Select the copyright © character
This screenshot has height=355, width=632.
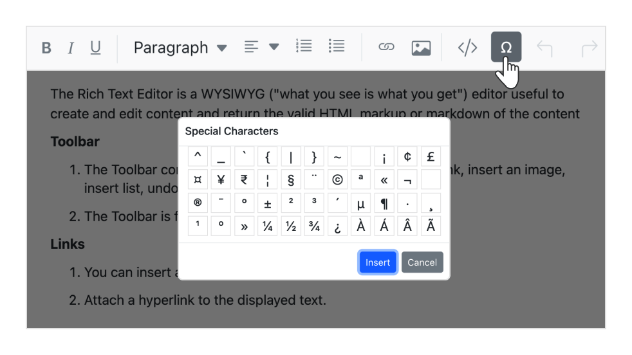[x=337, y=180]
